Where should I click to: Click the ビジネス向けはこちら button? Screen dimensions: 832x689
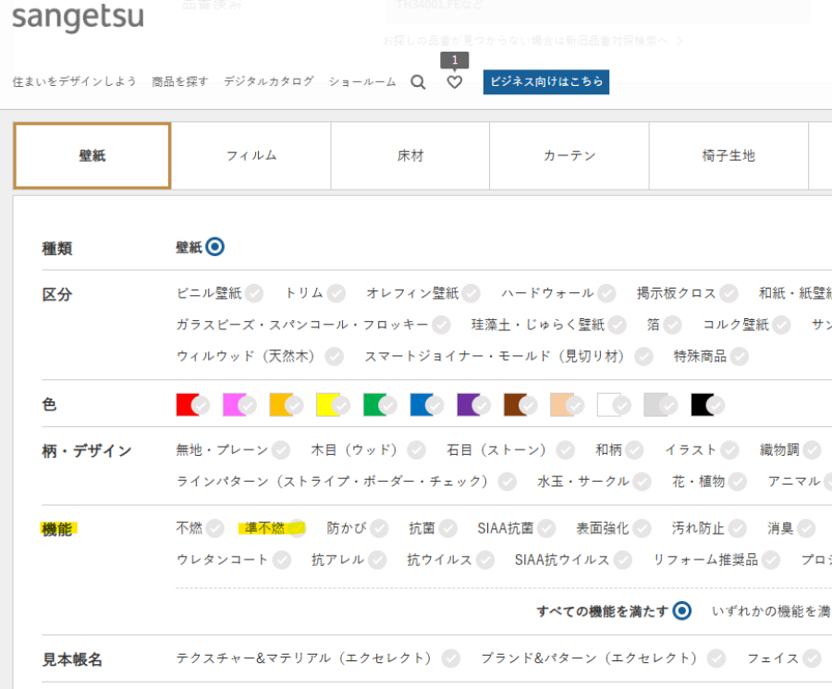tap(545, 82)
